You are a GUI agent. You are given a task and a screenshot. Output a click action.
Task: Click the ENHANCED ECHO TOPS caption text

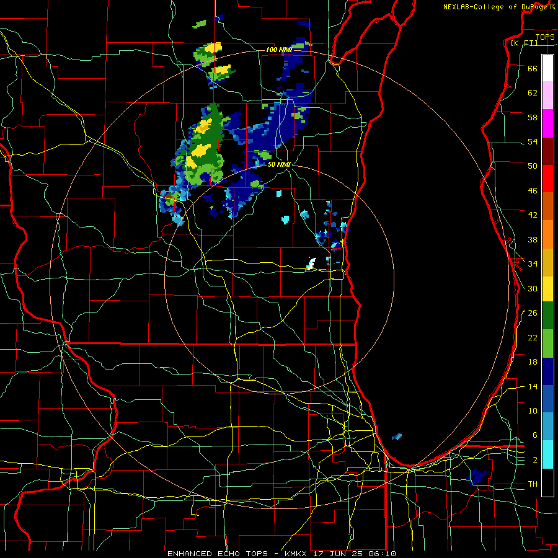click(218, 554)
